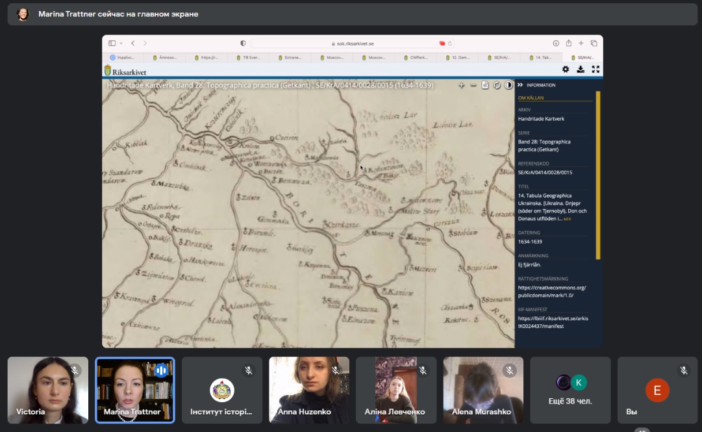Click your own 'Вы' participant tile
The height and width of the screenshot is (432, 702).
pos(657,390)
